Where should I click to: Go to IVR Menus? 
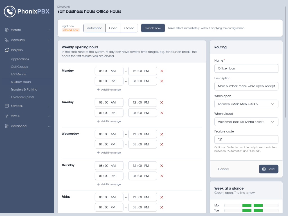click(18, 74)
